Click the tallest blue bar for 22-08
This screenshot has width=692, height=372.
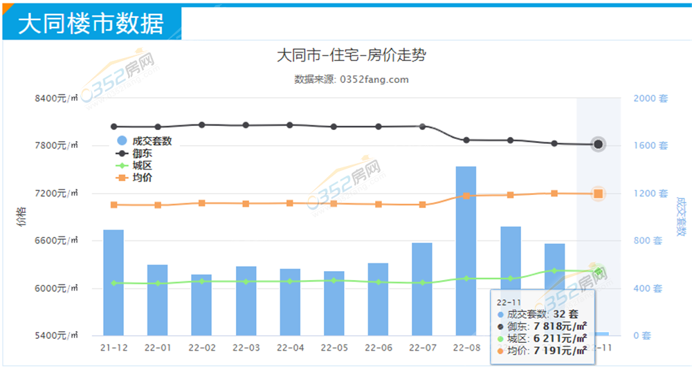coord(466,249)
